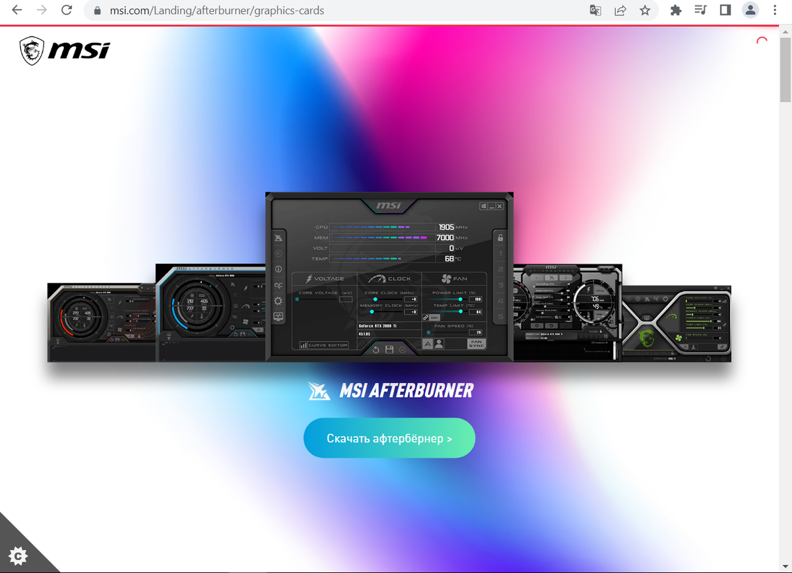Click the Скачать афтербёрнер download button

[389, 438]
